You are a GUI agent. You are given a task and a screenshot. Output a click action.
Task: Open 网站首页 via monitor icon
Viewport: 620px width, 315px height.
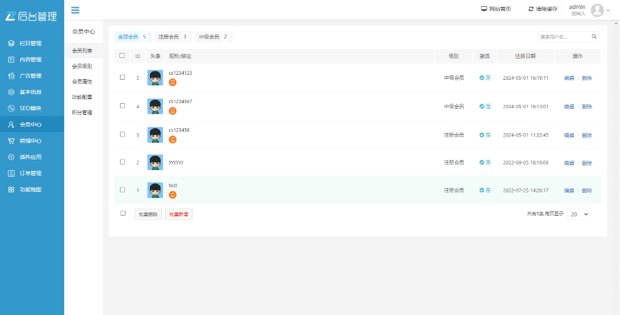484,9
